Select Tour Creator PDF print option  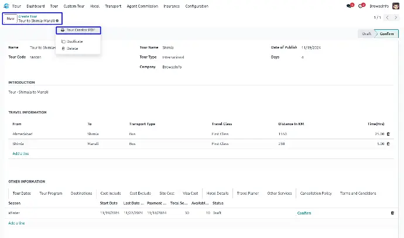[x=80, y=29]
